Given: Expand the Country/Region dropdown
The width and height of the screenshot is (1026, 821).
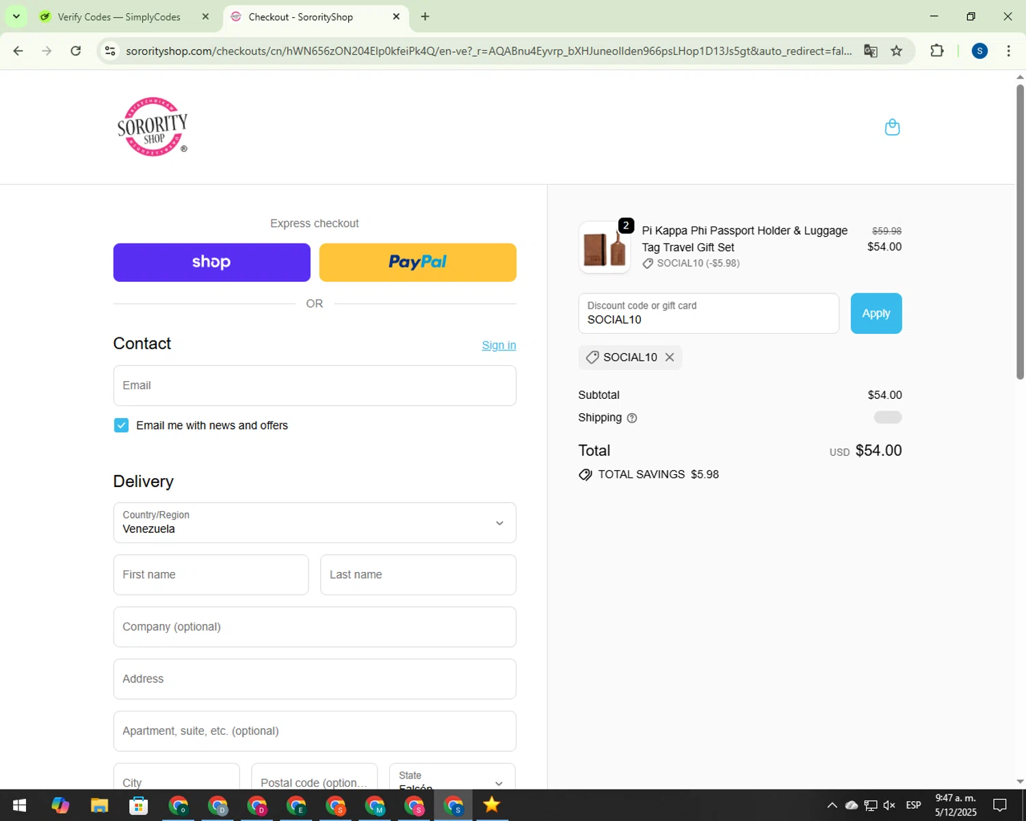Looking at the screenshot, I should [315, 523].
